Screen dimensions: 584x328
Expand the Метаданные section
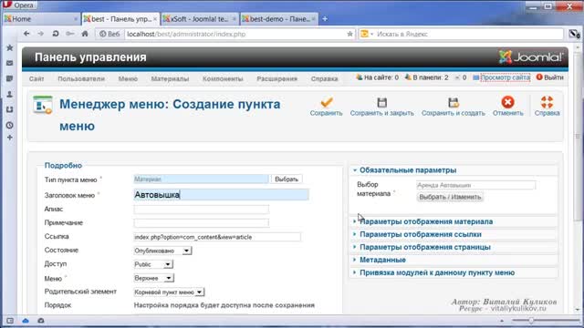(x=382, y=260)
